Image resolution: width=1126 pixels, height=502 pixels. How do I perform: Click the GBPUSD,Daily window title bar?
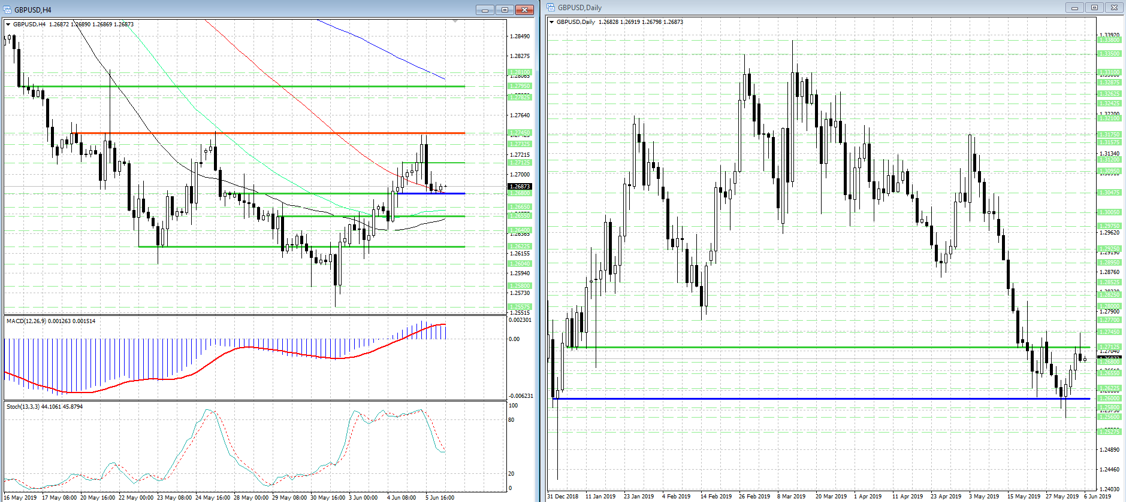click(x=803, y=8)
